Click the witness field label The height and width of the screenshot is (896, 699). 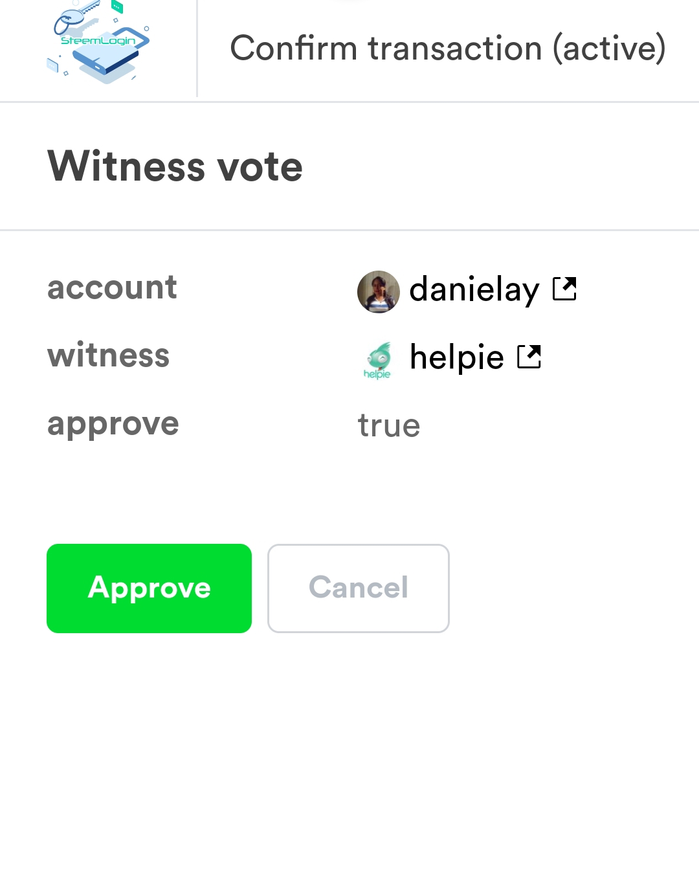coord(108,355)
